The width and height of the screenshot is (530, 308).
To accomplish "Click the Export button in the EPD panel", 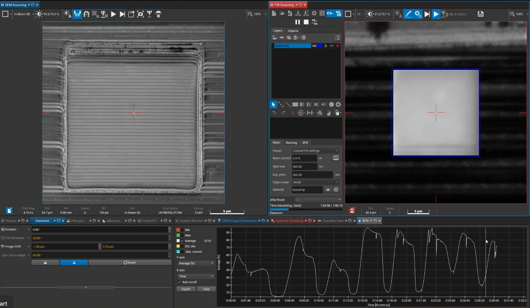I will [186, 289].
